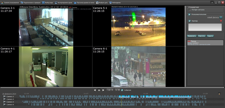
Task: Open the Выбор вида layout chooser
Action: pyautogui.click(x=47, y=3)
